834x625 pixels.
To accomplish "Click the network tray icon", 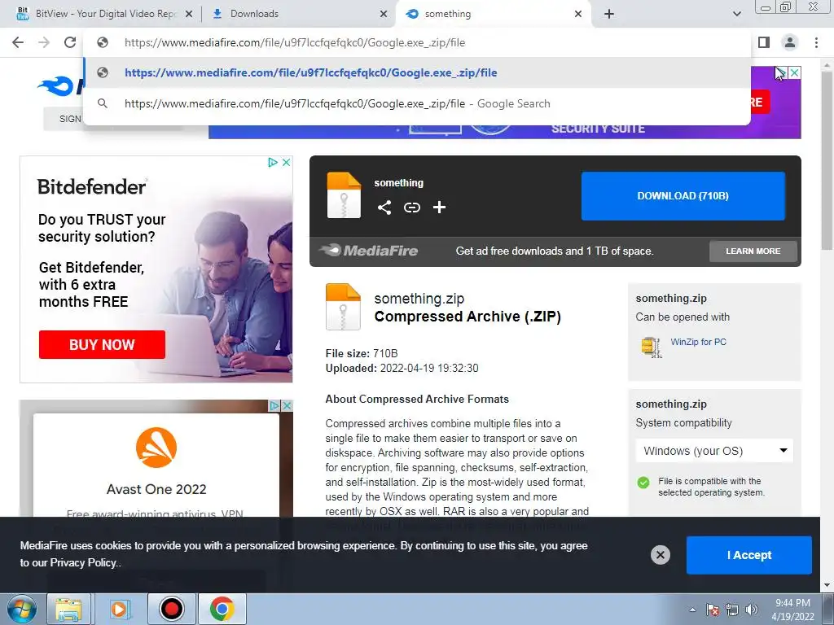I will click(x=732, y=610).
